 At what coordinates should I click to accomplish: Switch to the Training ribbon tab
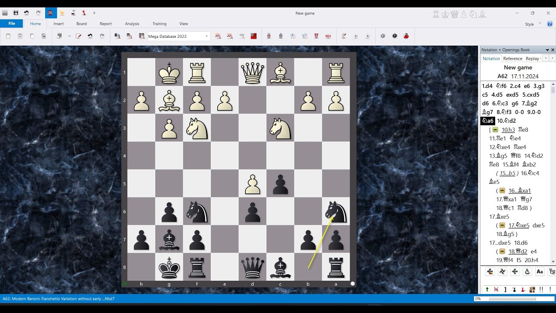coord(159,24)
